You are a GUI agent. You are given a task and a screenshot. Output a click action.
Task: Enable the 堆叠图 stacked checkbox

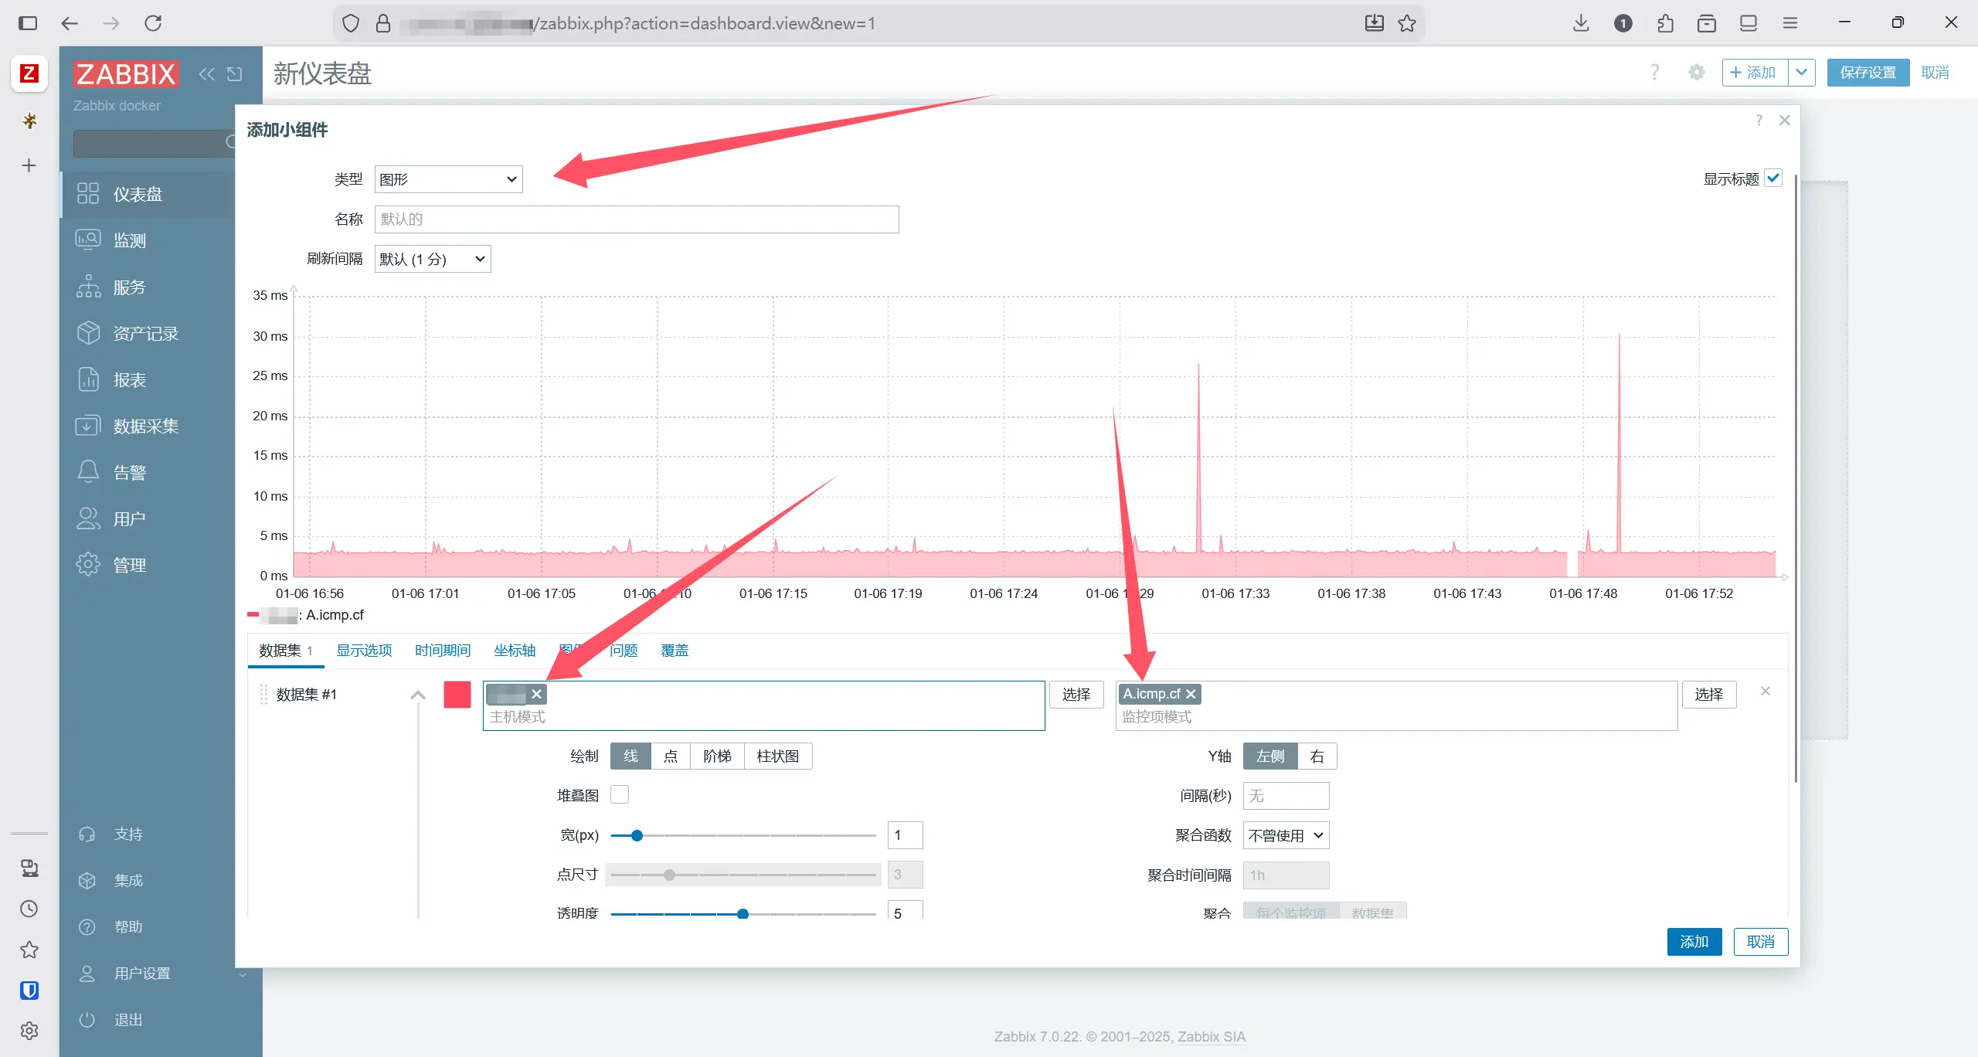(x=620, y=795)
